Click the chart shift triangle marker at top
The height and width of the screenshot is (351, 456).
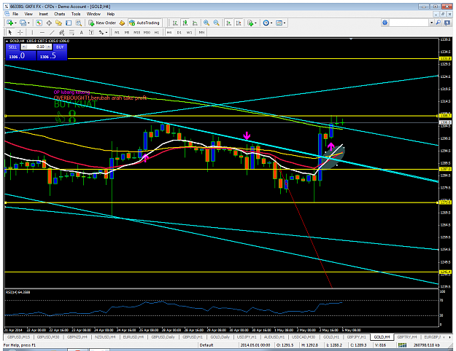(x=351, y=39)
